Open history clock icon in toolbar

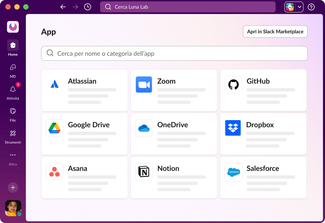click(88, 7)
